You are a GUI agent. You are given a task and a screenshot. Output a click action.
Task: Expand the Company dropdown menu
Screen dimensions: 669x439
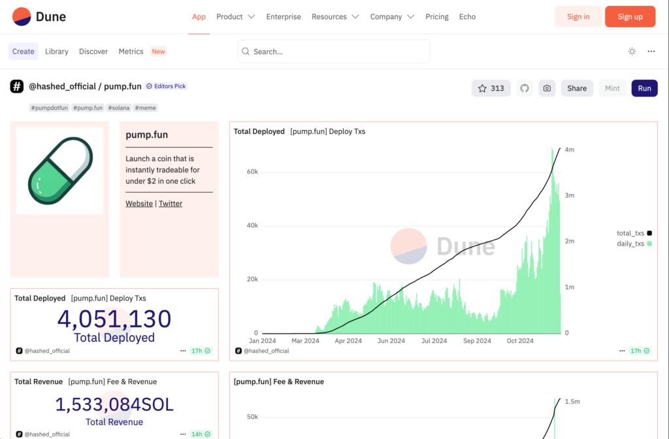point(392,16)
